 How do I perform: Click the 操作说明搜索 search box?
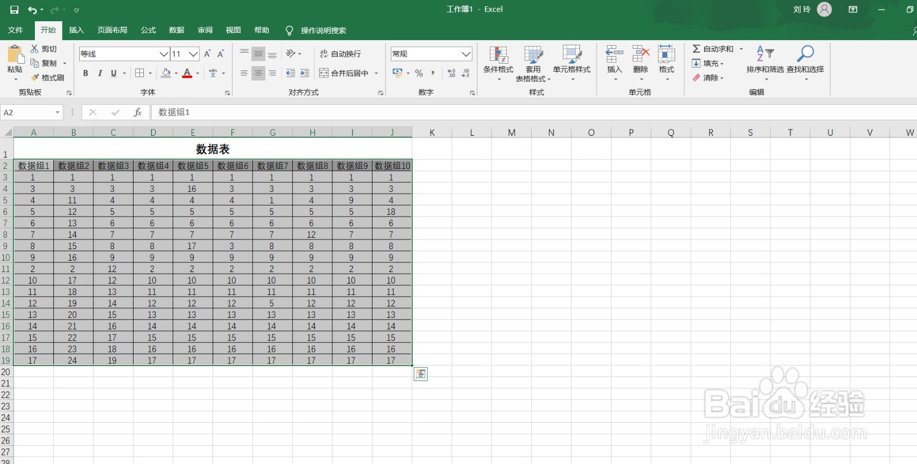pos(323,30)
